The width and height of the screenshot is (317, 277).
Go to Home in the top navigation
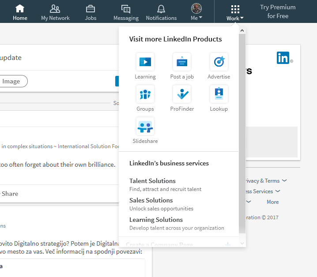(x=20, y=12)
